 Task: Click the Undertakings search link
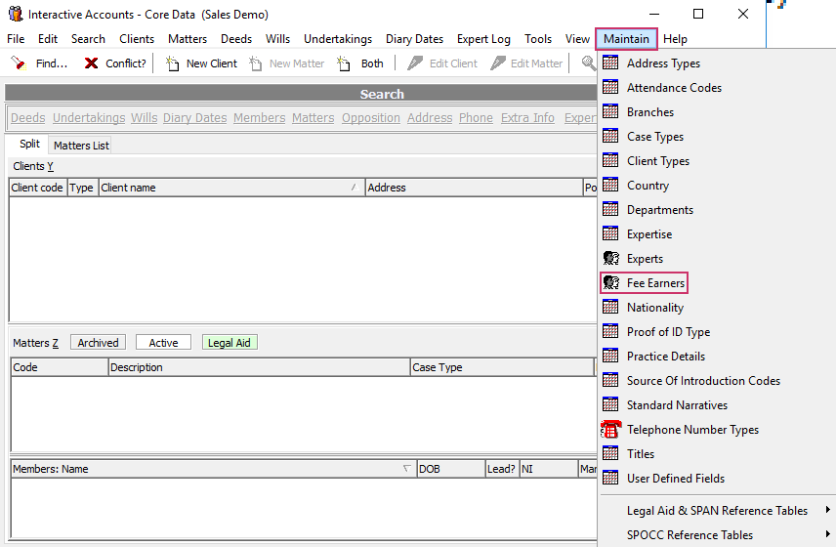(89, 118)
